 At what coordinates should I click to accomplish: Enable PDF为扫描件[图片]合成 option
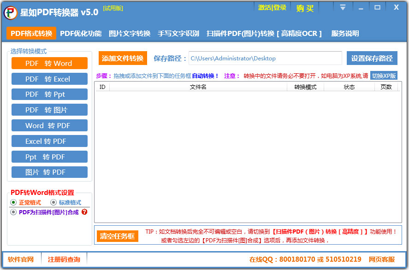[13, 212]
